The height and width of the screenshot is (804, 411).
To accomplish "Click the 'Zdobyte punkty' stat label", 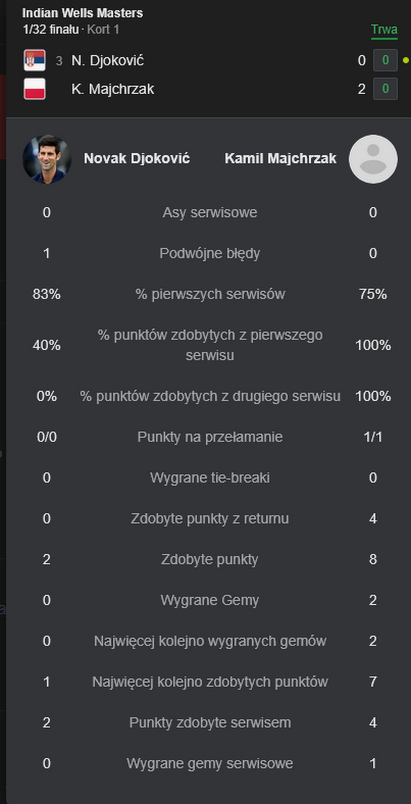I will 210,559.
